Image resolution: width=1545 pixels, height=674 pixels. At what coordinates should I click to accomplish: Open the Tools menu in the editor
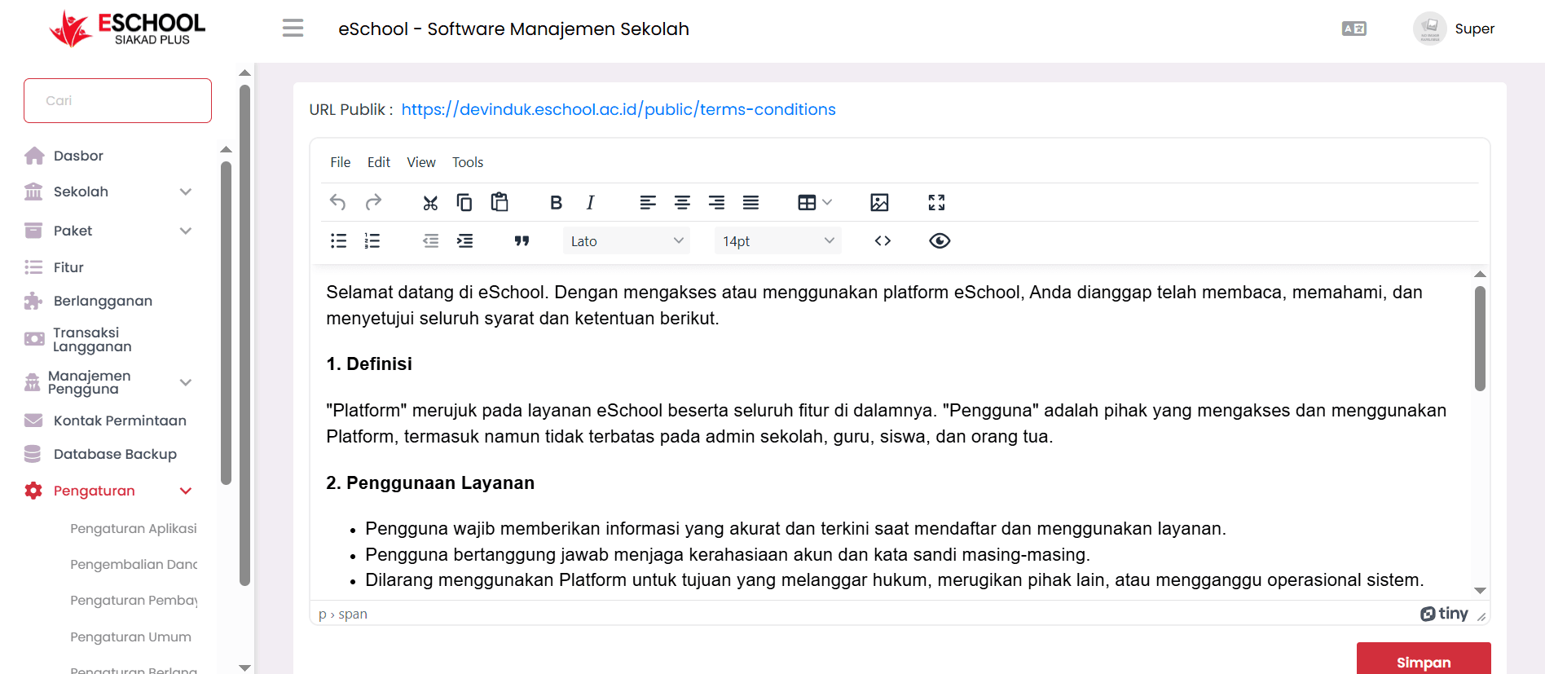coord(468,162)
